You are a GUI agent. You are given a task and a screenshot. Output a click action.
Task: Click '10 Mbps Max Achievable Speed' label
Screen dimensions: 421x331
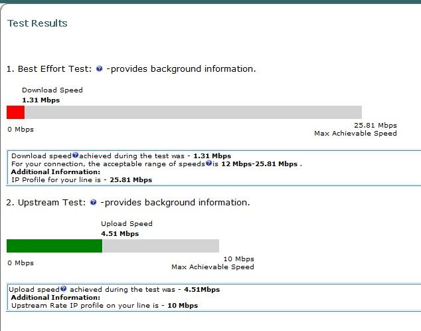(212, 263)
